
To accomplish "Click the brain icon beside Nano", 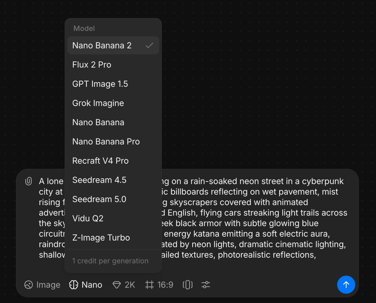I will coord(73,285).
